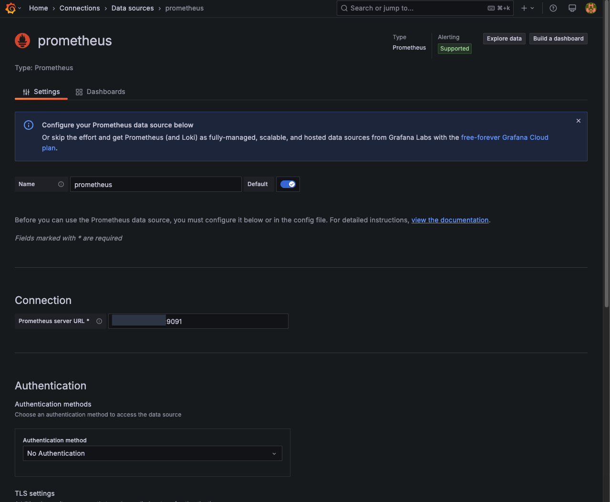This screenshot has width=610, height=502.
Task: Click the Authentication method dropdown chevron
Action: coord(274,454)
